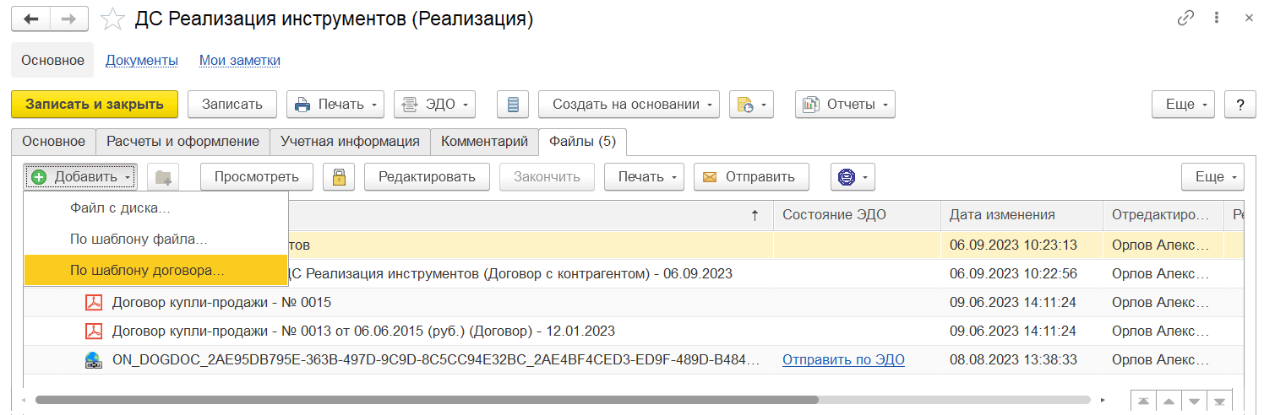1264x415 pixels.
Task: Expand the ЭДО dropdown menu
Action: point(434,105)
